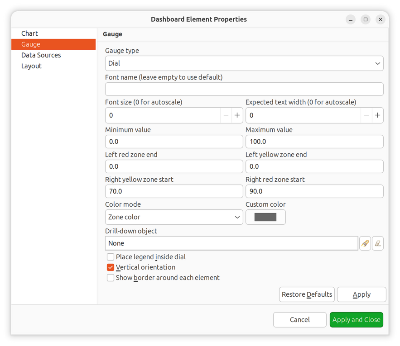Screen dimensions: 400x346
Task: Expand the Color mode combo box
Action: (x=174, y=217)
